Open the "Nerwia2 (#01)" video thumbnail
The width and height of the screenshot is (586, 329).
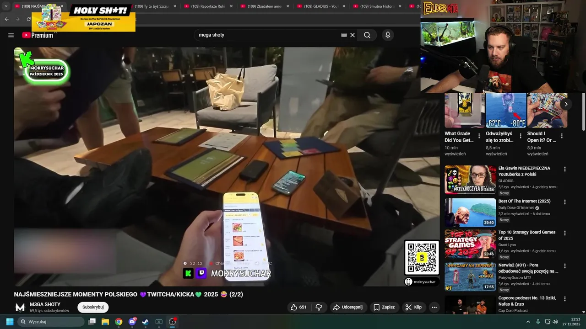tap(470, 277)
